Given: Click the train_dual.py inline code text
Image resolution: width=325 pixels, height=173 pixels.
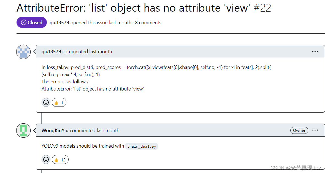Looking at the screenshot, I should (142, 146).
